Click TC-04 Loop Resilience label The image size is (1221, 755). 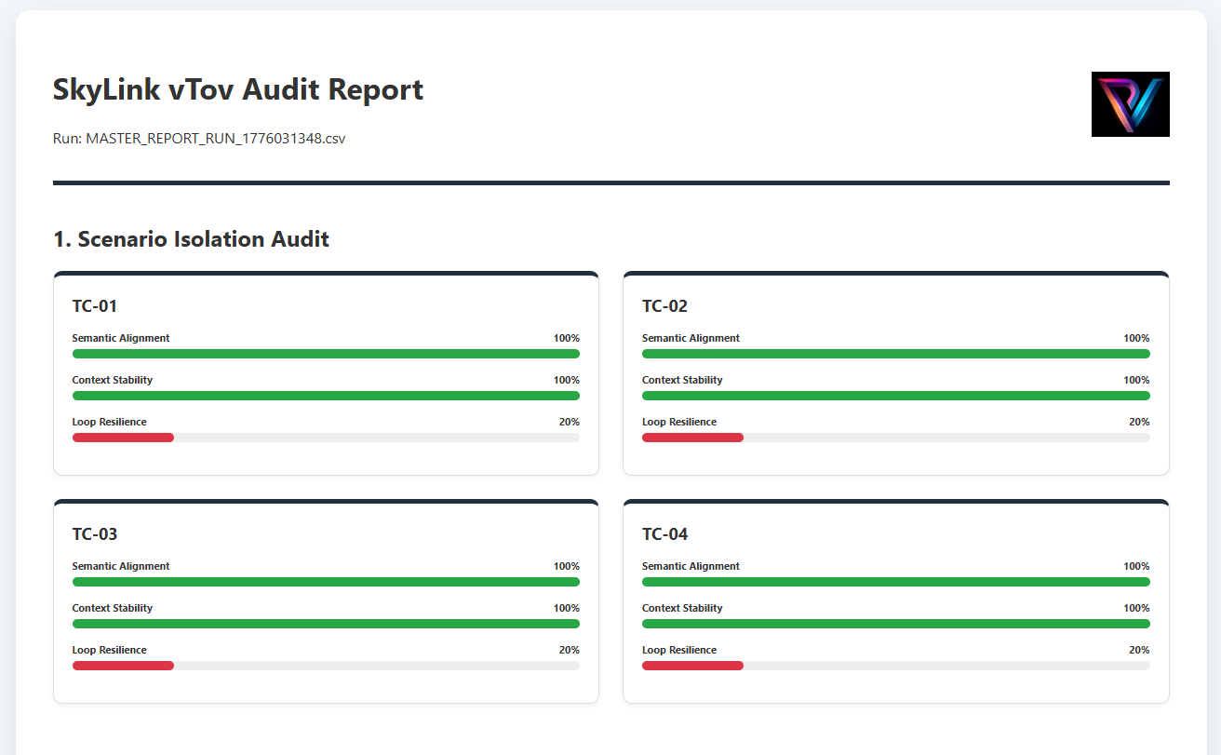(679, 651)
